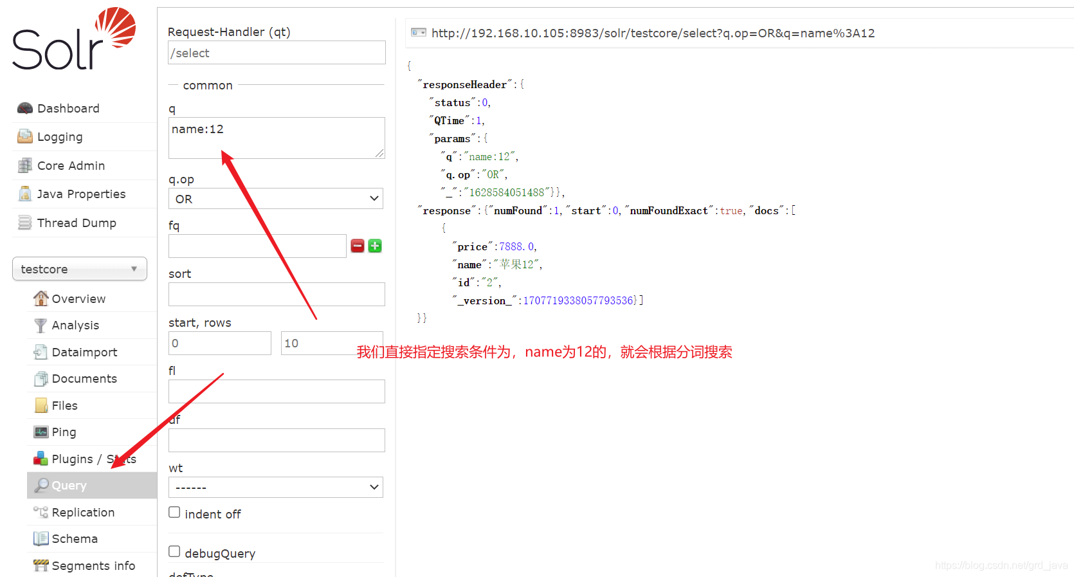Click the Logging icon
Screen dimensions: 1074x577
tap(25, 136)
